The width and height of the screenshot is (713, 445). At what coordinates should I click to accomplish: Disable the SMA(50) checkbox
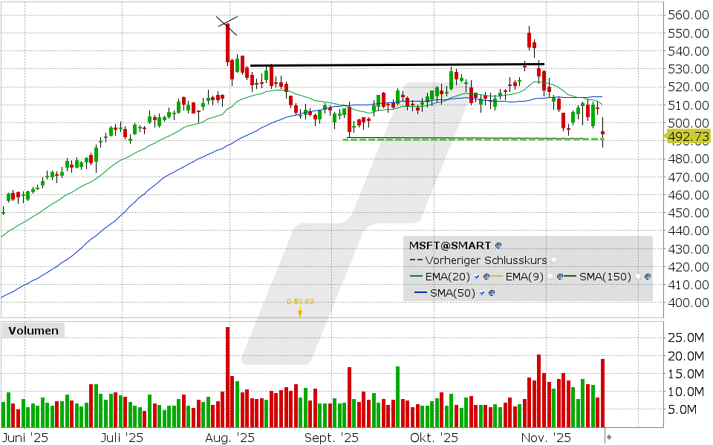481,293
